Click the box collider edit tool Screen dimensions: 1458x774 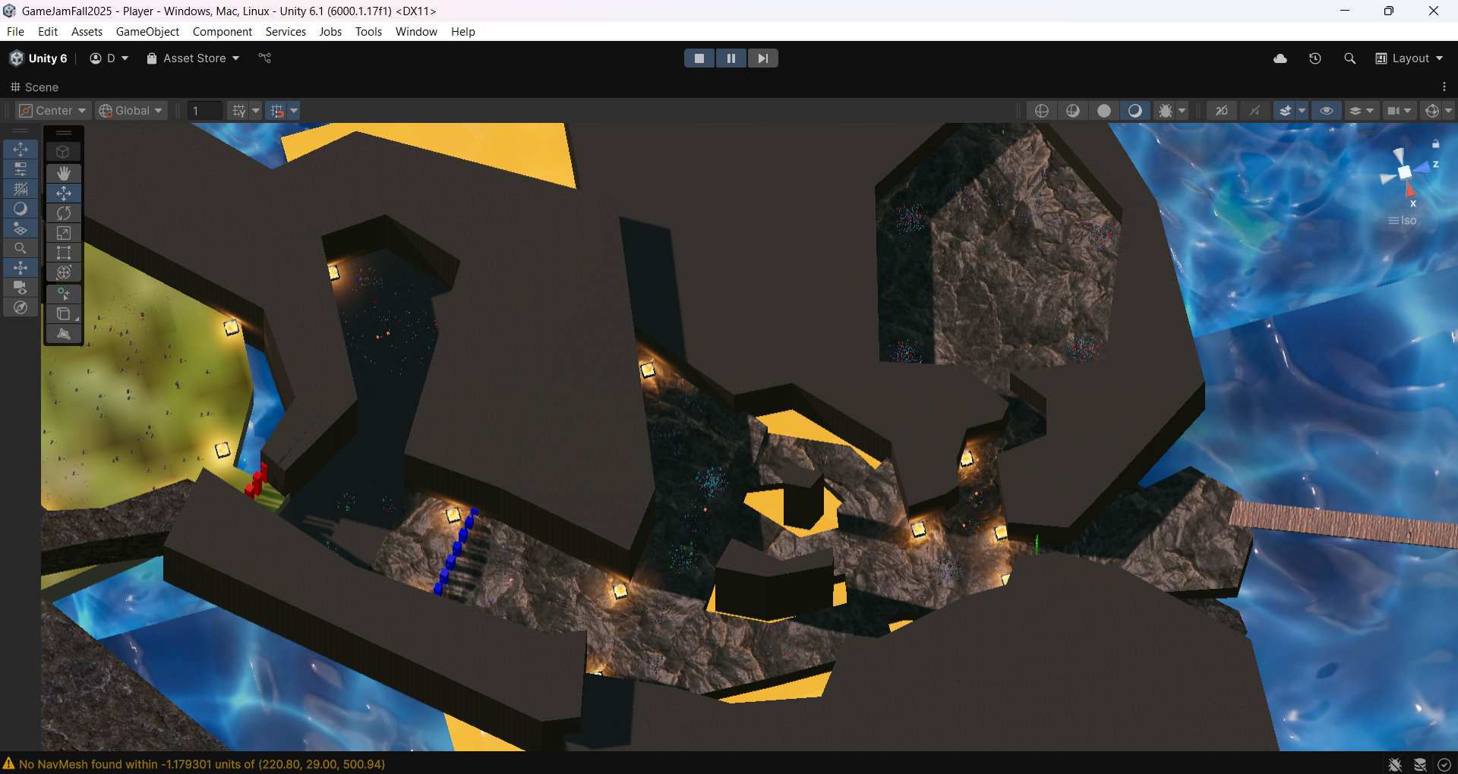[x=64, y=313]
